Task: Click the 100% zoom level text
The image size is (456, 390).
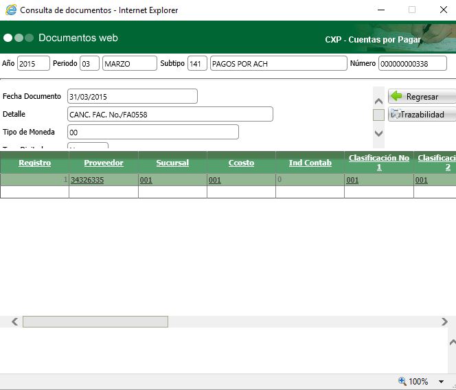Action: [x=418, y=381]
